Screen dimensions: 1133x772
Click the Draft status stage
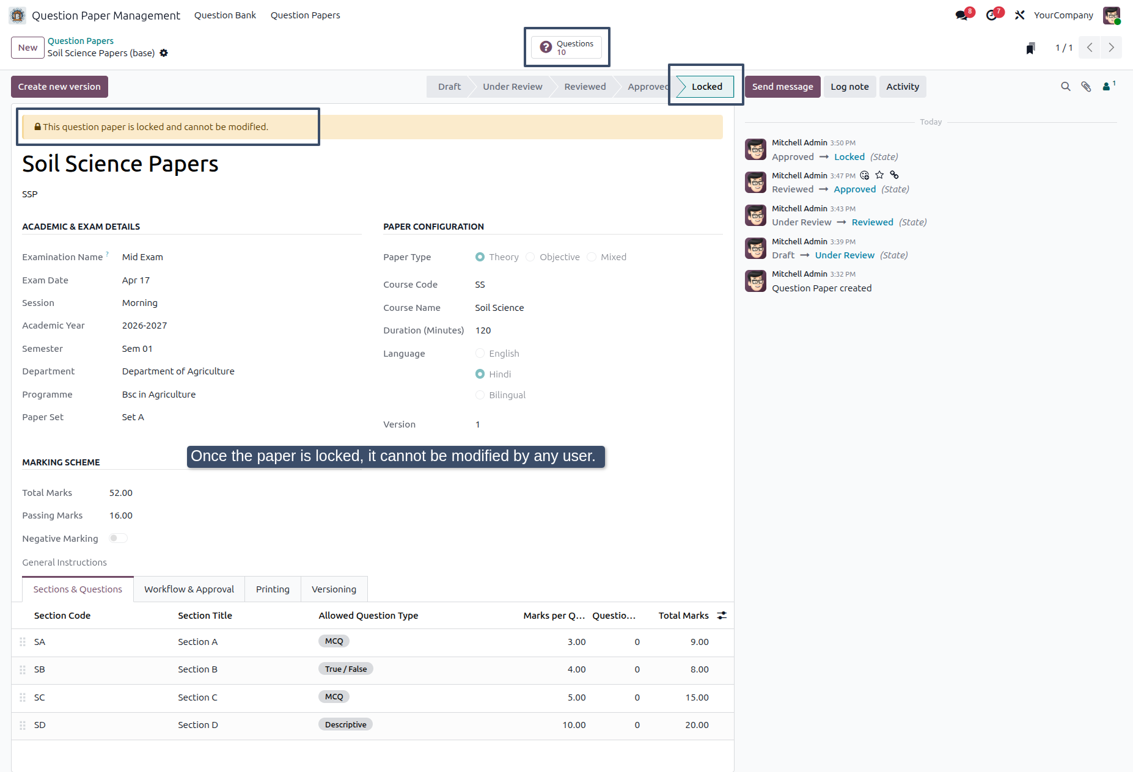coord(449,87)
